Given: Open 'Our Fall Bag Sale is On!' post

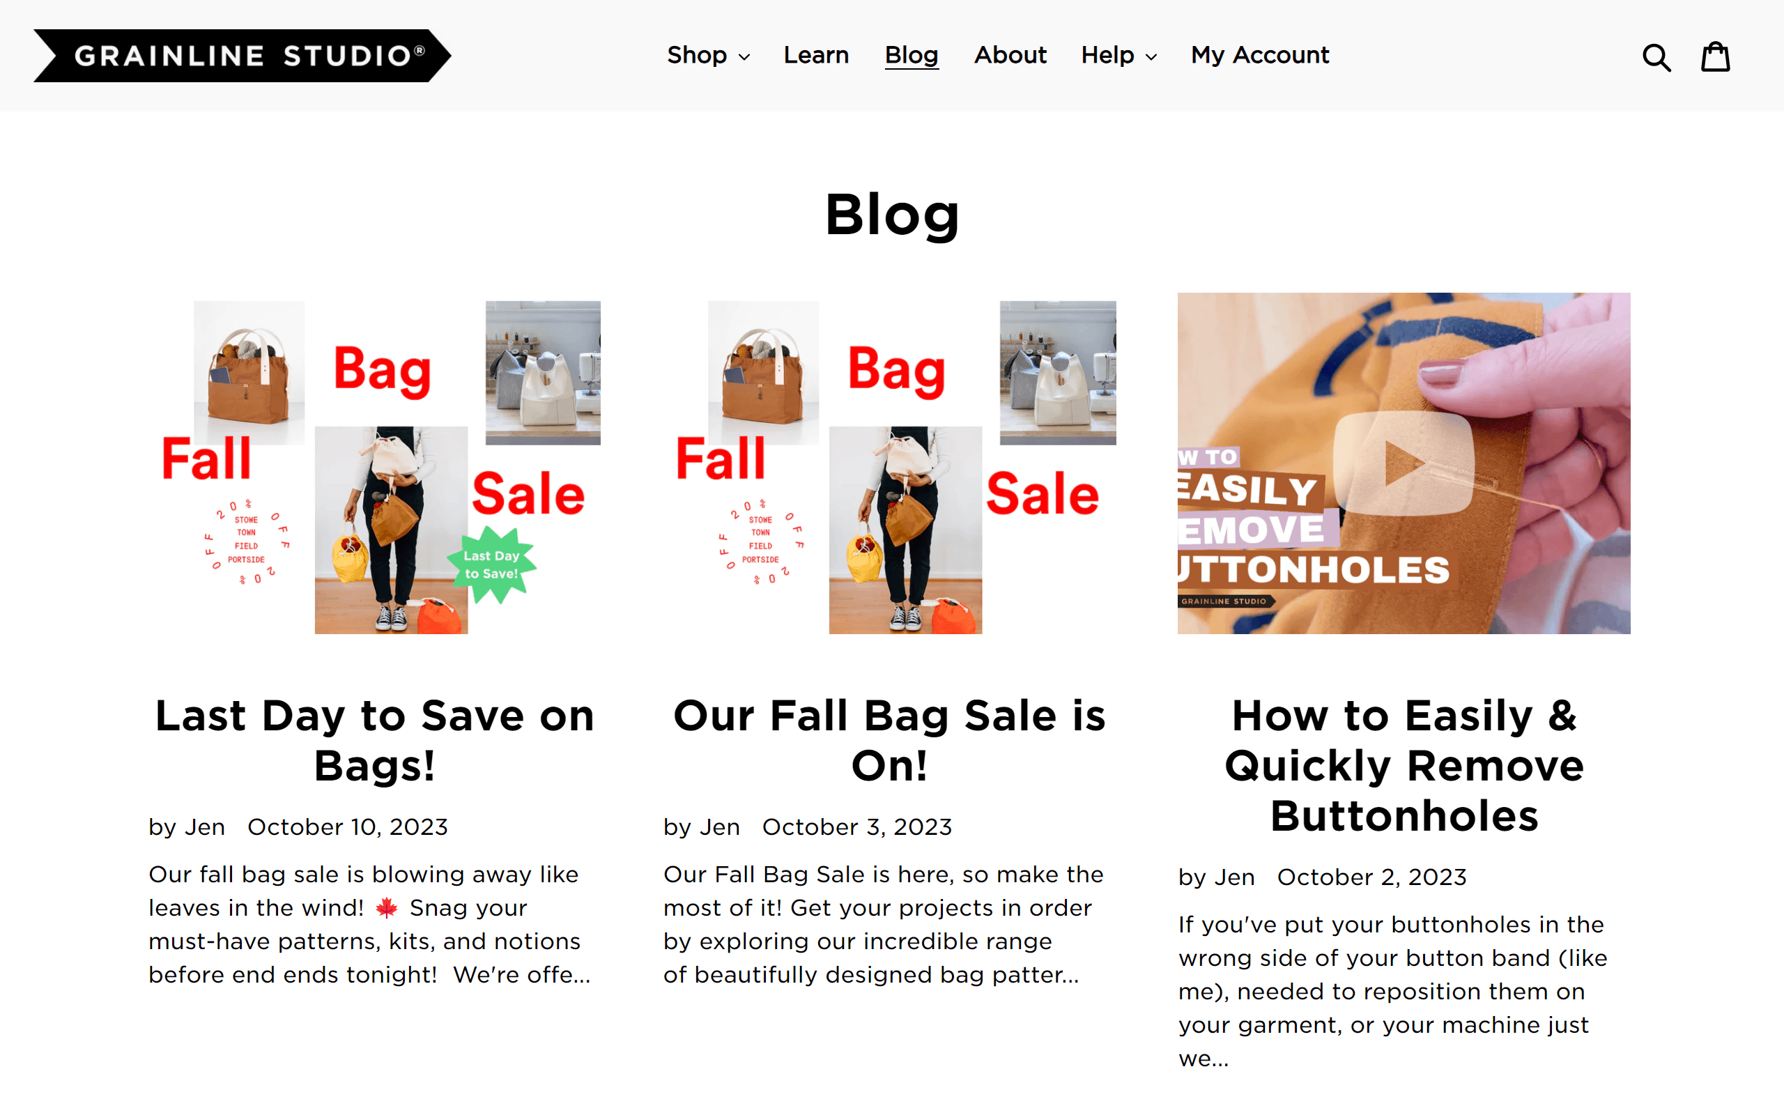Looking at the screenshot, I should pos(890,740).
